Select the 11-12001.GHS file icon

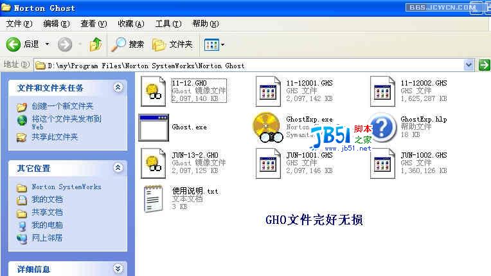coord(268,91)
